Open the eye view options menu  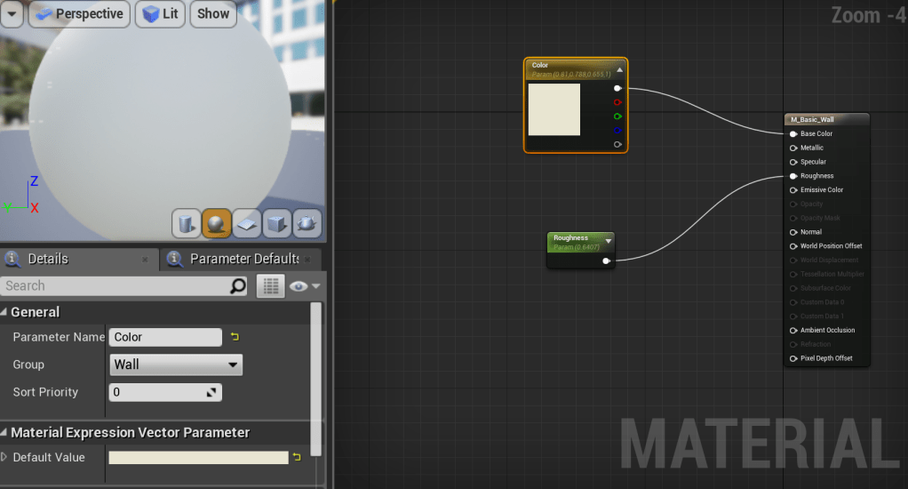coord(304,285)
